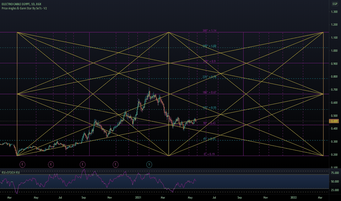This screenshot has height=201, width=341.
Task: Click the 0.300 price axis value
Action: tap(334, 141)
